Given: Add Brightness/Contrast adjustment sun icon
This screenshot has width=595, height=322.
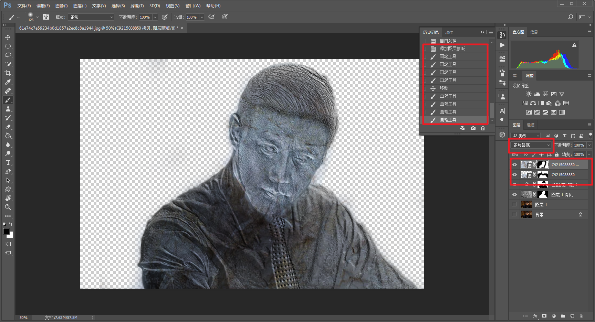Looking at the screenshot, I should (529, 94).
